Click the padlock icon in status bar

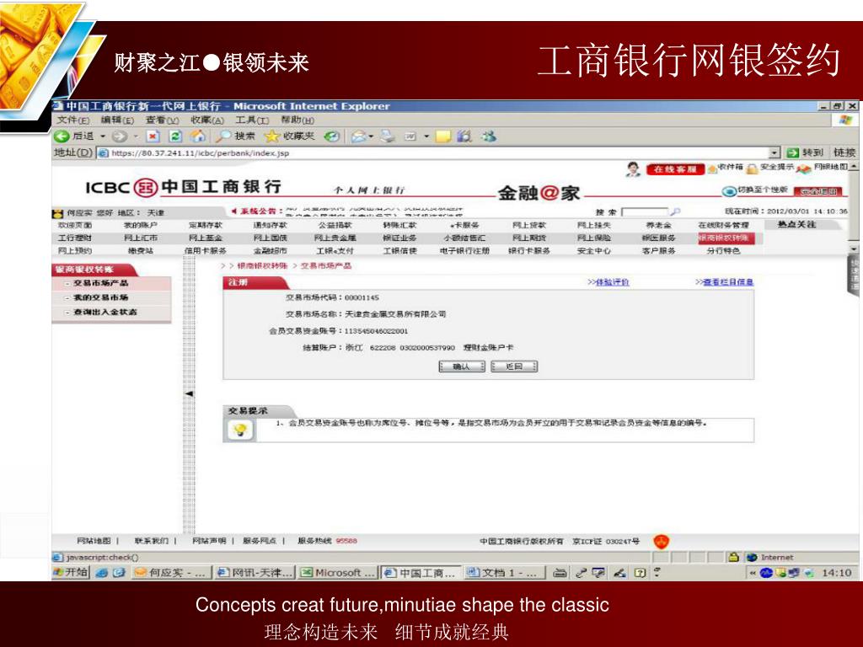[733, 557]
